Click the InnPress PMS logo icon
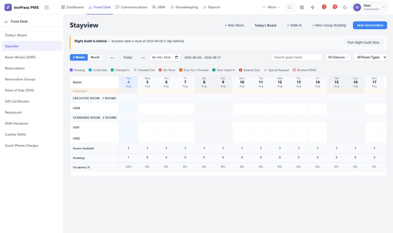 coord(8,7)
